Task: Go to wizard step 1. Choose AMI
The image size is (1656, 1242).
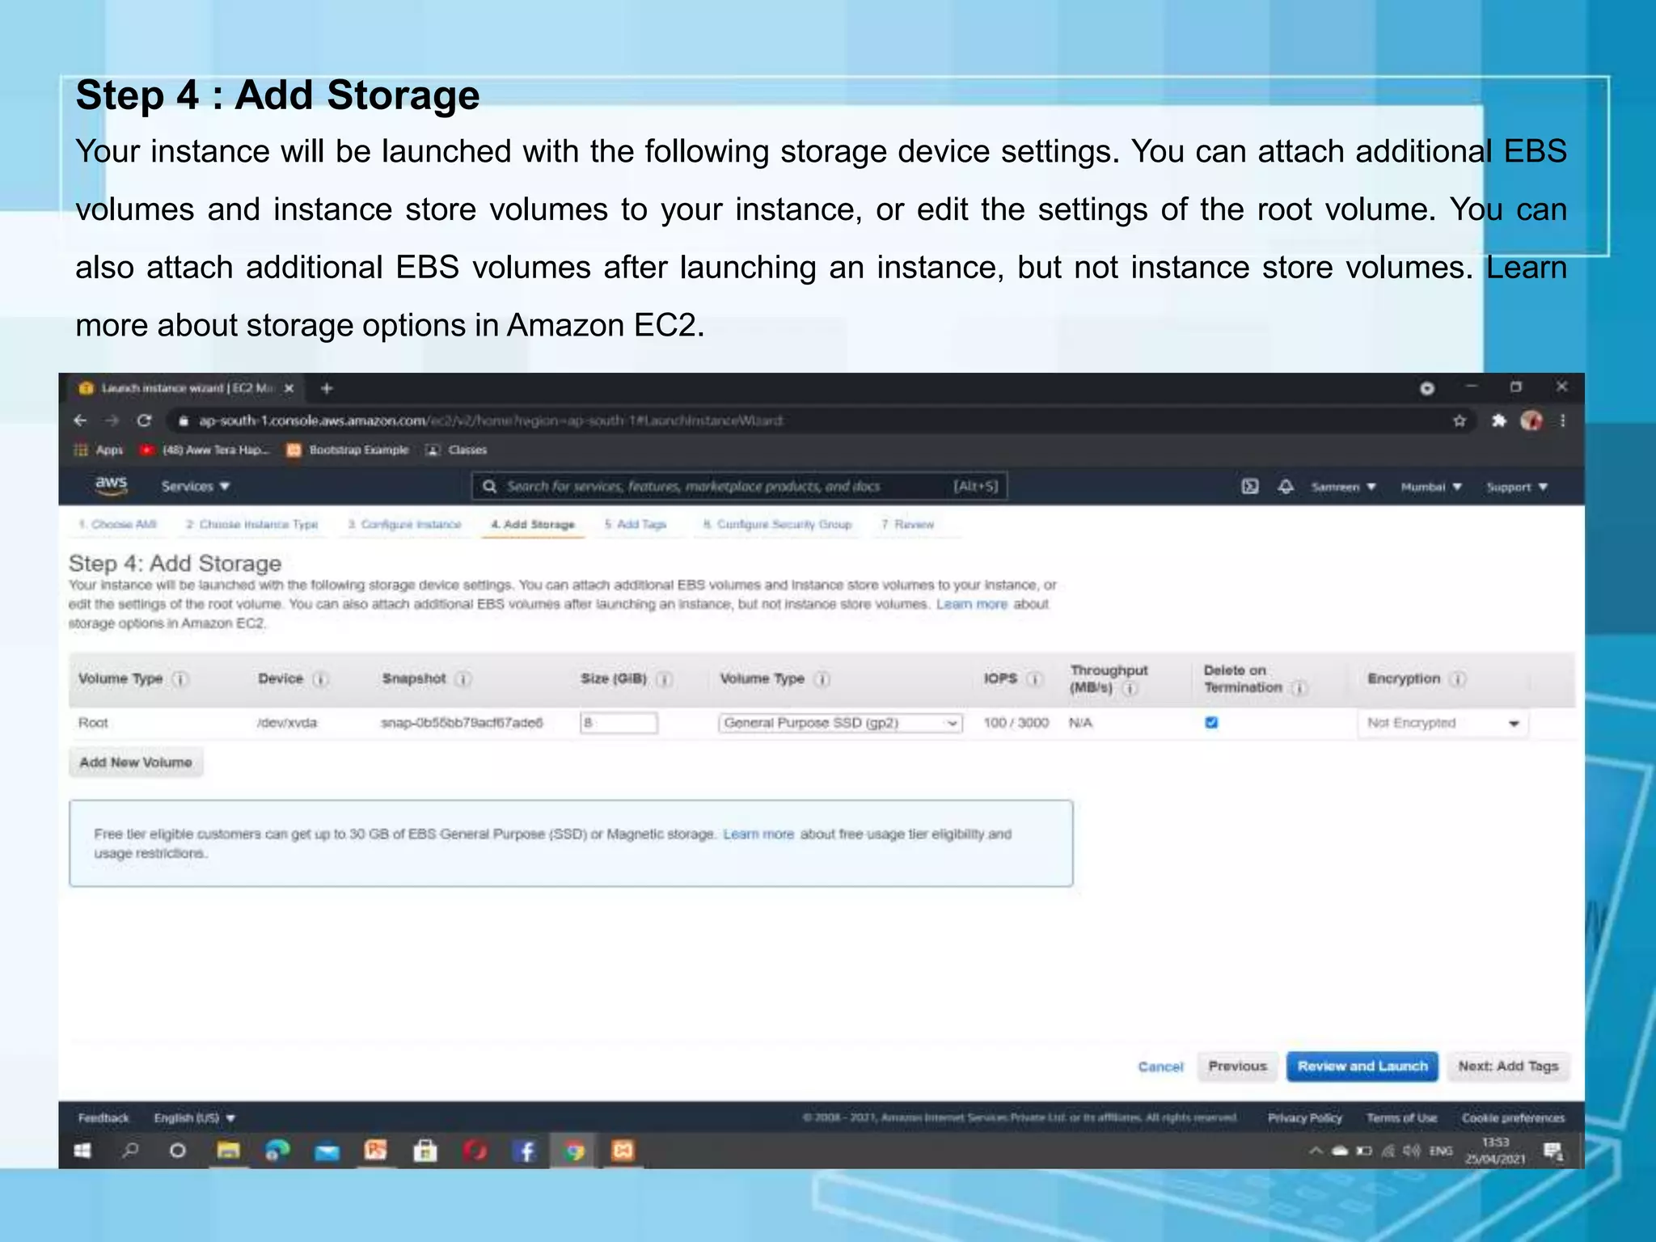Action: (118, 524)
